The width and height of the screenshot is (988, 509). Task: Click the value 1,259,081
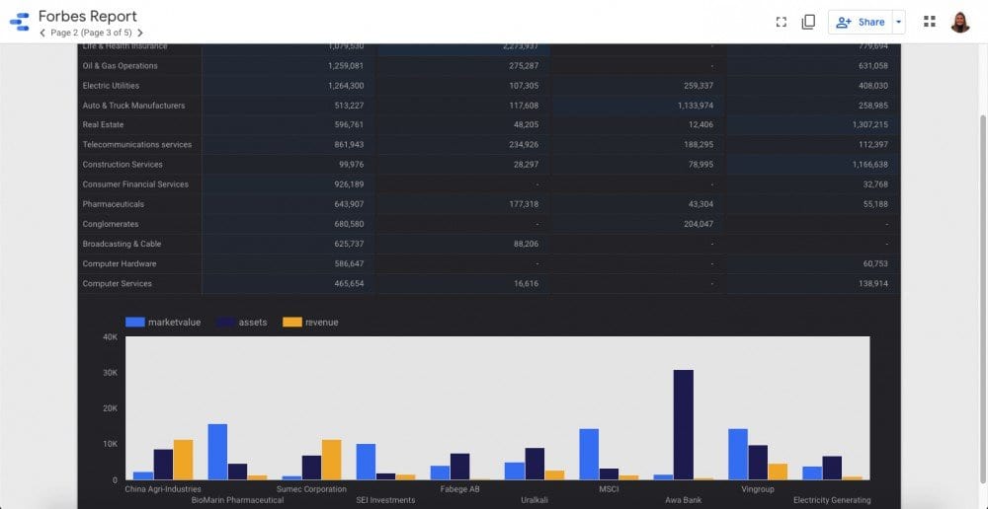pyautogui.click(x=346, y=65)
